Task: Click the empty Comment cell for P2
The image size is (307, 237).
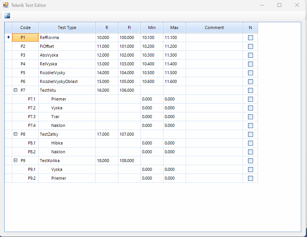Action: pos(214,47)
